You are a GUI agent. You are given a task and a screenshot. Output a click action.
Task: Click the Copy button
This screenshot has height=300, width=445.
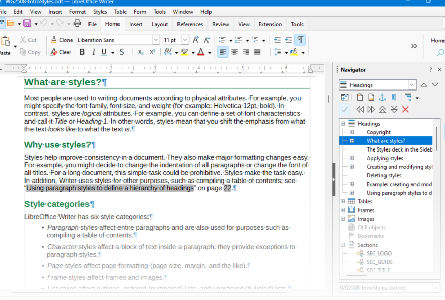pos(30,52)
